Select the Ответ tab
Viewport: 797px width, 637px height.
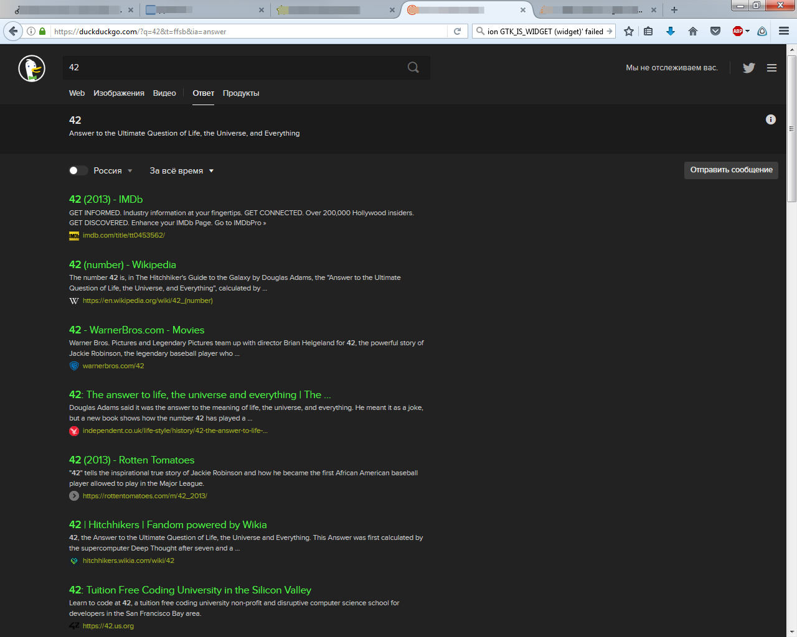pos(203,93)
